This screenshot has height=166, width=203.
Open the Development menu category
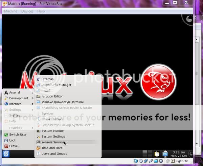tap(18, 98)
